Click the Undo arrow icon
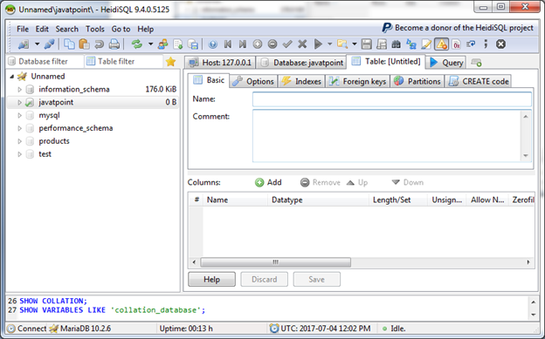Image resolution: width=545 pixels, height=339 pixels. point(99,44)
